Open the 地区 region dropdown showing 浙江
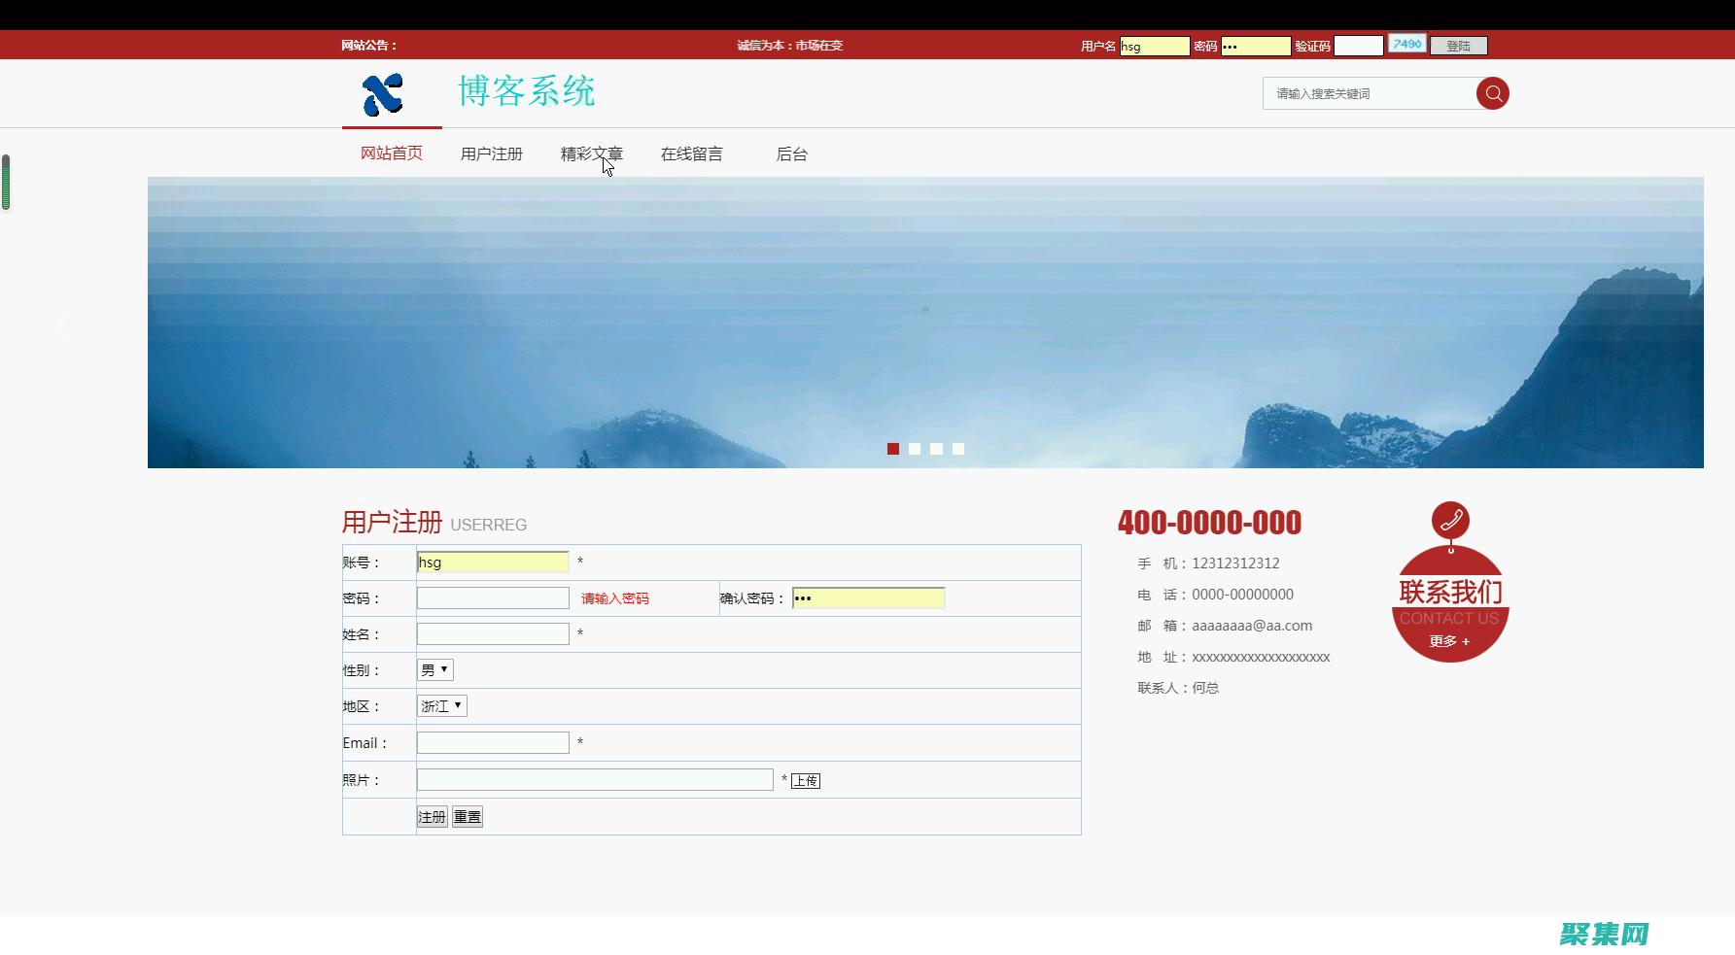The width and height of the screenshot is (1735, 955). pyautogui.click(x=441, y=705)
